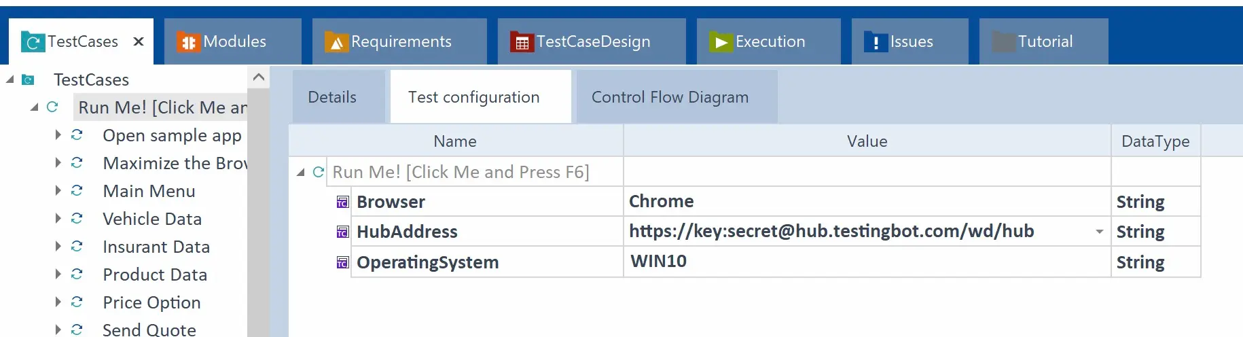Close the TestCases tab

[139, 41]
